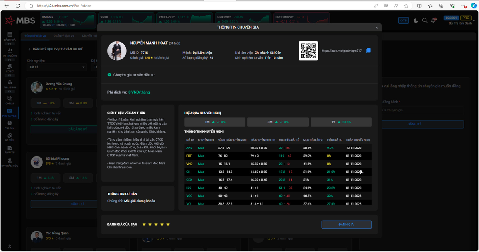Switch performance period to 1Y
This screenshot has height=252, width=479.
(x=341, y=122)
